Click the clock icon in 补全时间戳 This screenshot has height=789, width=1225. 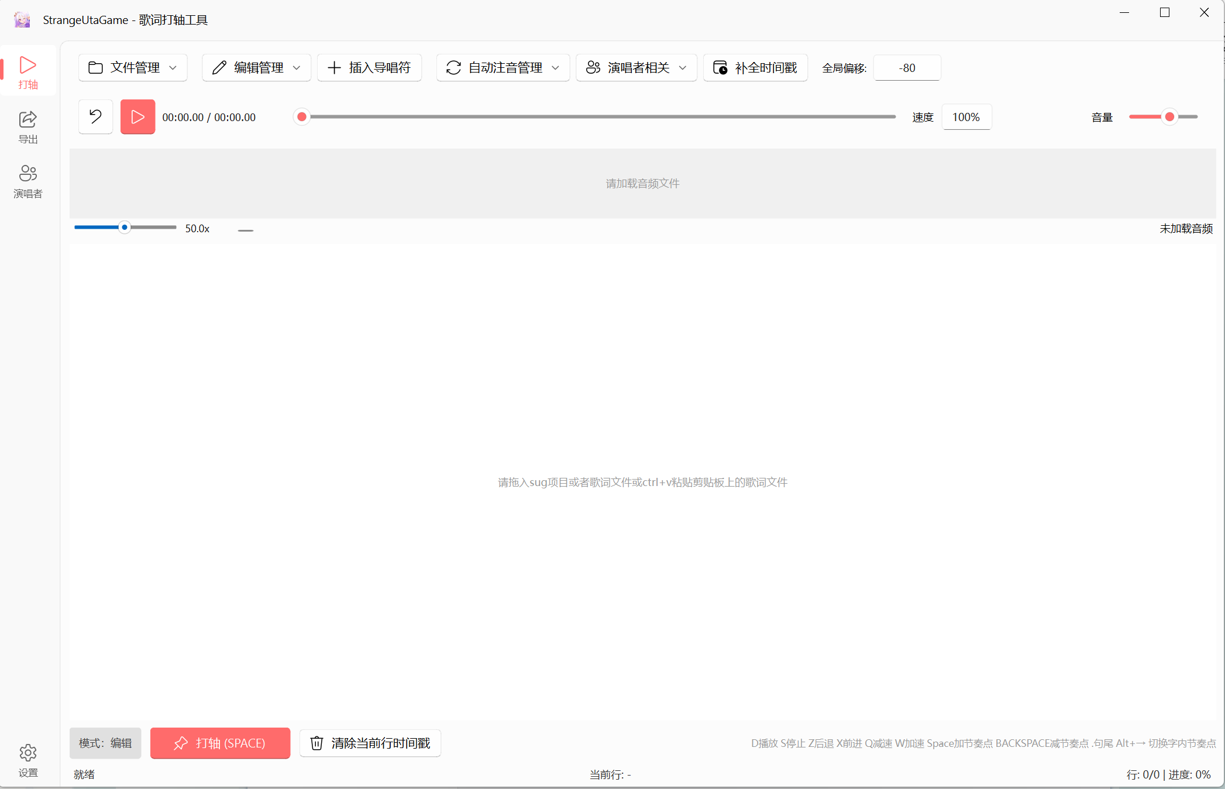pos(720,68)
